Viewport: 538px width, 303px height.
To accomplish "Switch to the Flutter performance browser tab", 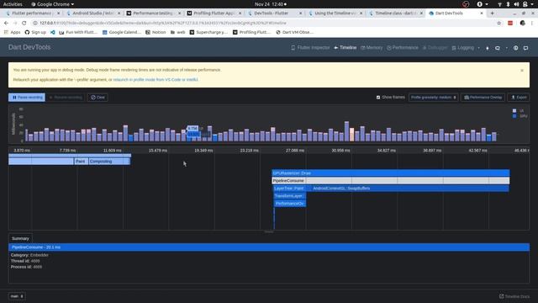I will pyautogui.click(x=32, y=13).
